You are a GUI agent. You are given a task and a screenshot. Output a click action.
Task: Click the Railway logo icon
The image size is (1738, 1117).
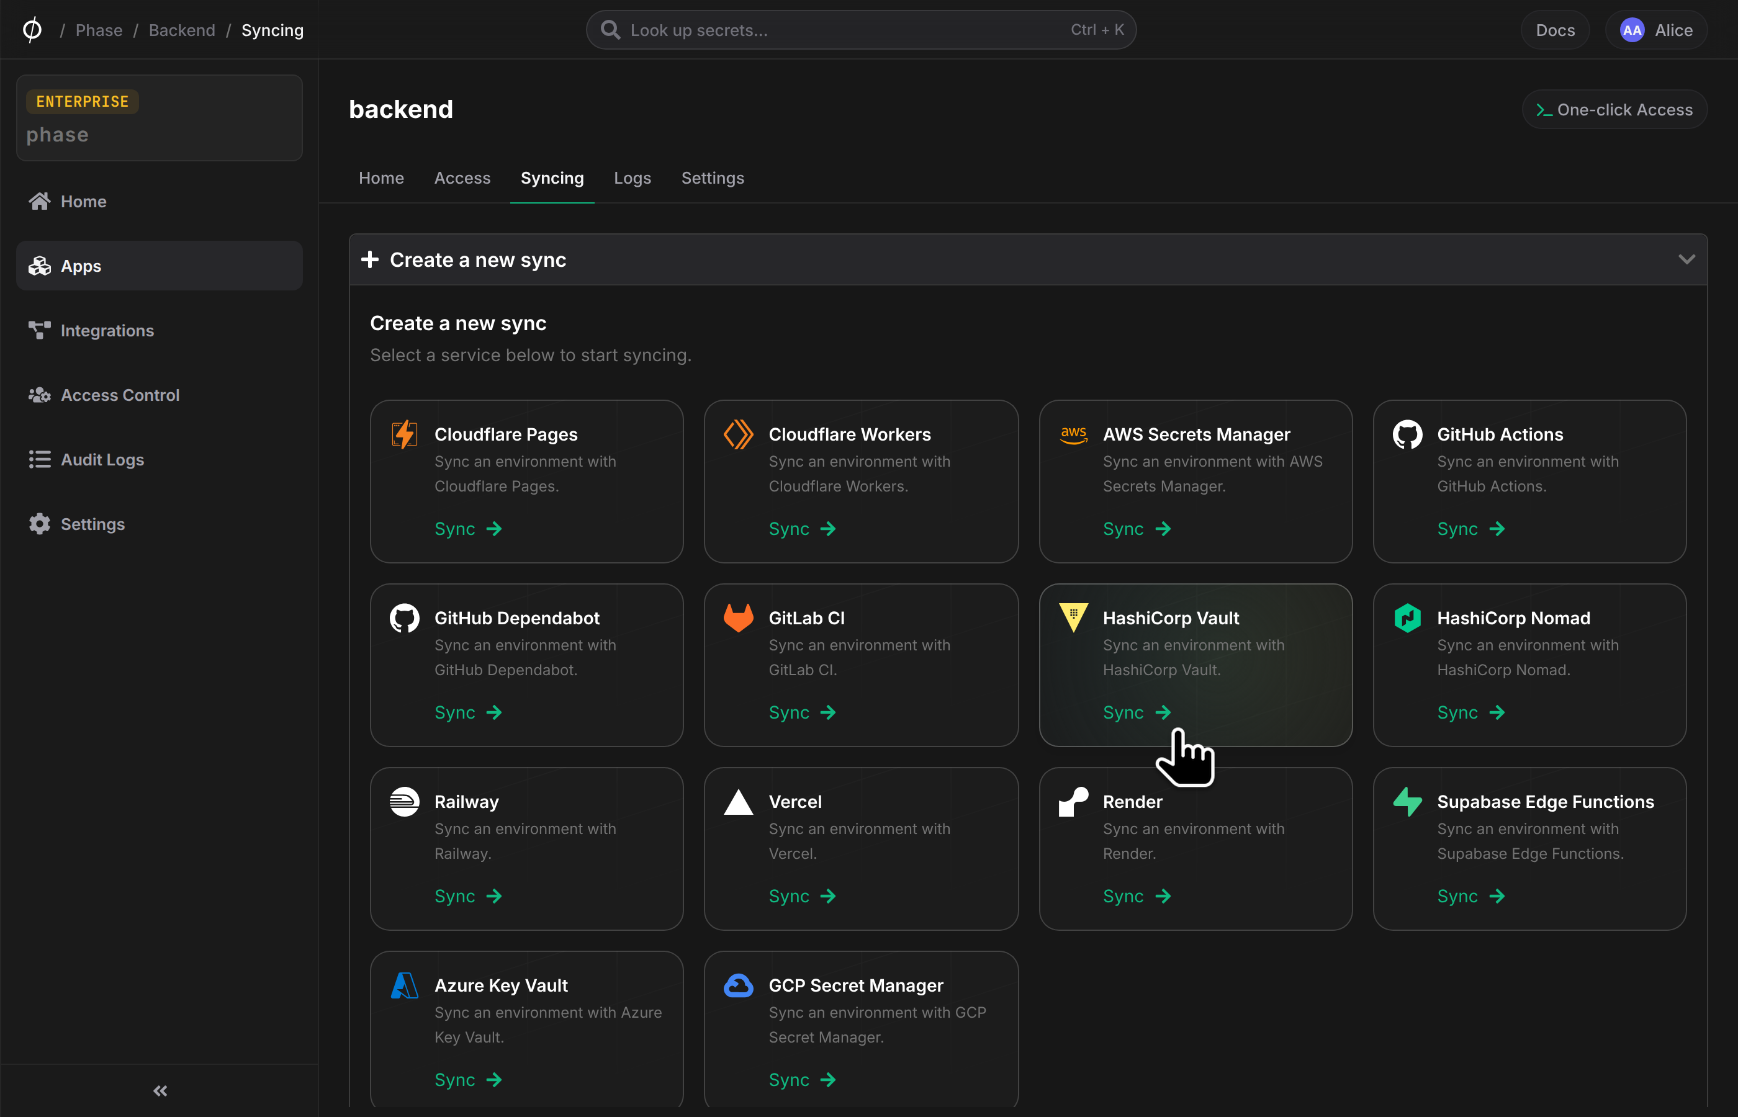point(404,802)
